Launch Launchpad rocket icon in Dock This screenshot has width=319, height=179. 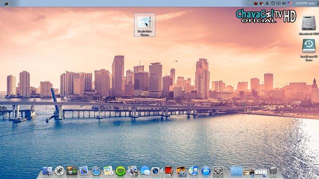coord(59,171)
